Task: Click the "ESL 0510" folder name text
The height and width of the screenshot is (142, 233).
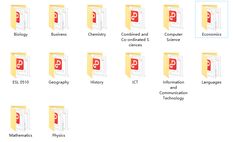Action: [x=21, y=82]
